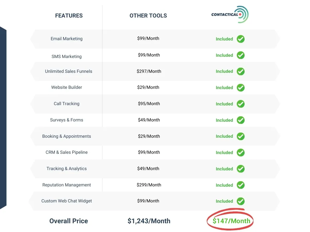This screenshot has width=310, height=232.
Task: Click the green checkmark in Email Marketing row
Action: pos(241,39)
